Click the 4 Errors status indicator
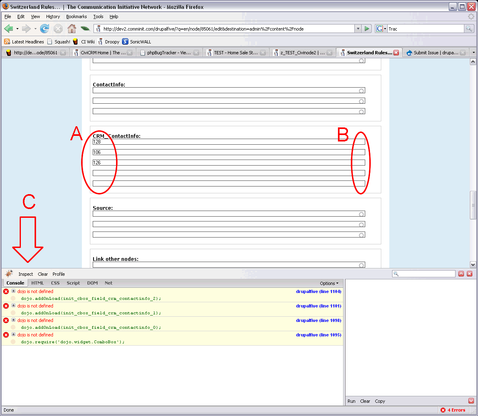The width and height of the screenshot is (478, 416). [453, 410]
